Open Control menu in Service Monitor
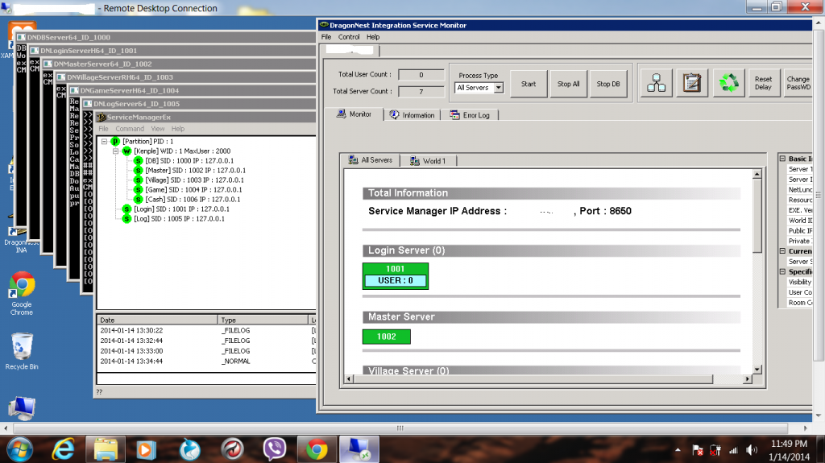The width and height of the screenshot is (825, 463). pos(349,37)
